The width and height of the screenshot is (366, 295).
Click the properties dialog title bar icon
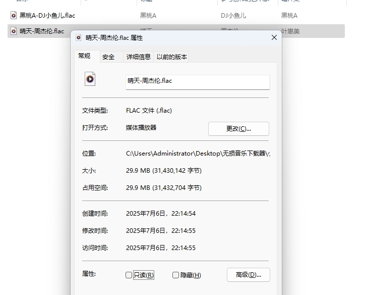tap(79, 37)
